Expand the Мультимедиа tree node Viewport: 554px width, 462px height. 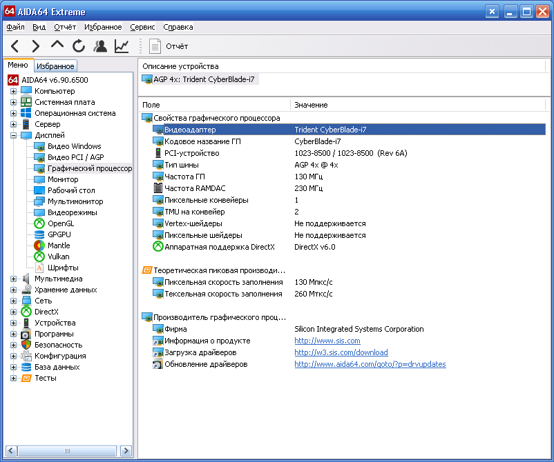(x=13, y=279)
